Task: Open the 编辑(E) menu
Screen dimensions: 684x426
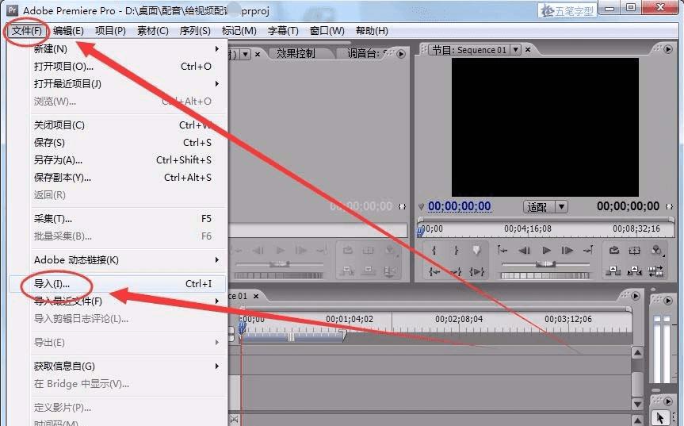Action: (68, 31)
